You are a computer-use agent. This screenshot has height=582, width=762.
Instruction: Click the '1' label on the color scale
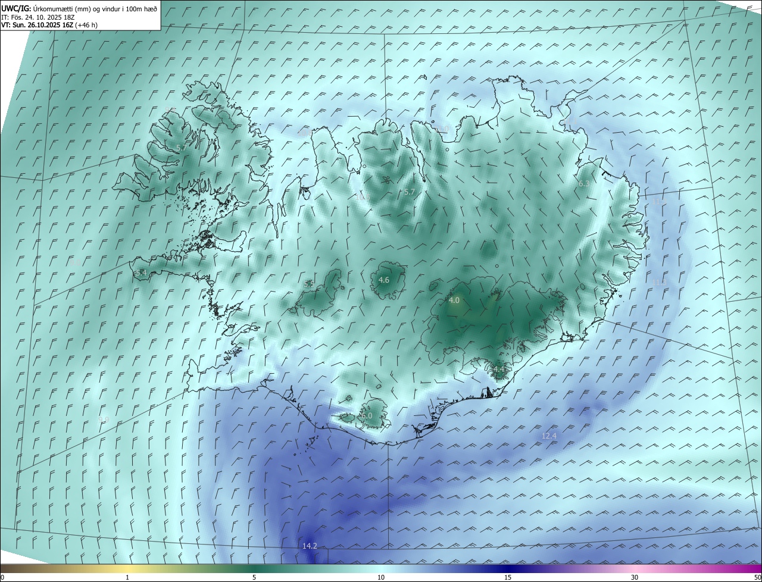pos(127,577)
